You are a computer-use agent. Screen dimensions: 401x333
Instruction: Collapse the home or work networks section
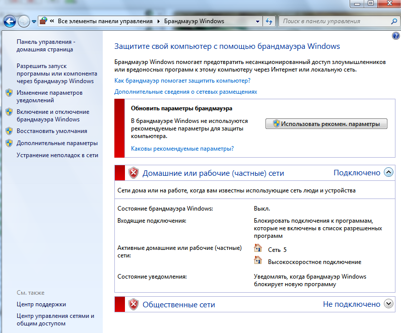(x=388, y=172)
